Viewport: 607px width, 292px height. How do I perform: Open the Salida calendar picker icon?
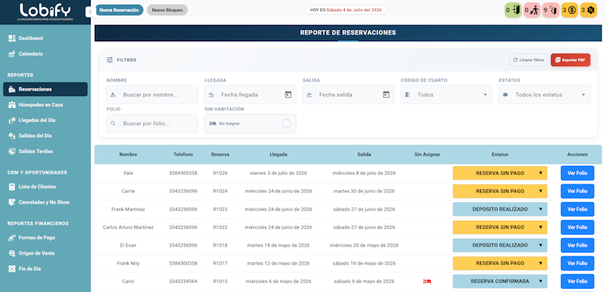tap(386, 95)
